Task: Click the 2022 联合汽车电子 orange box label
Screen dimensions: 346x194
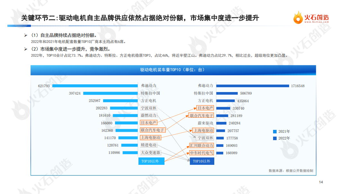Action: [201, 116]
